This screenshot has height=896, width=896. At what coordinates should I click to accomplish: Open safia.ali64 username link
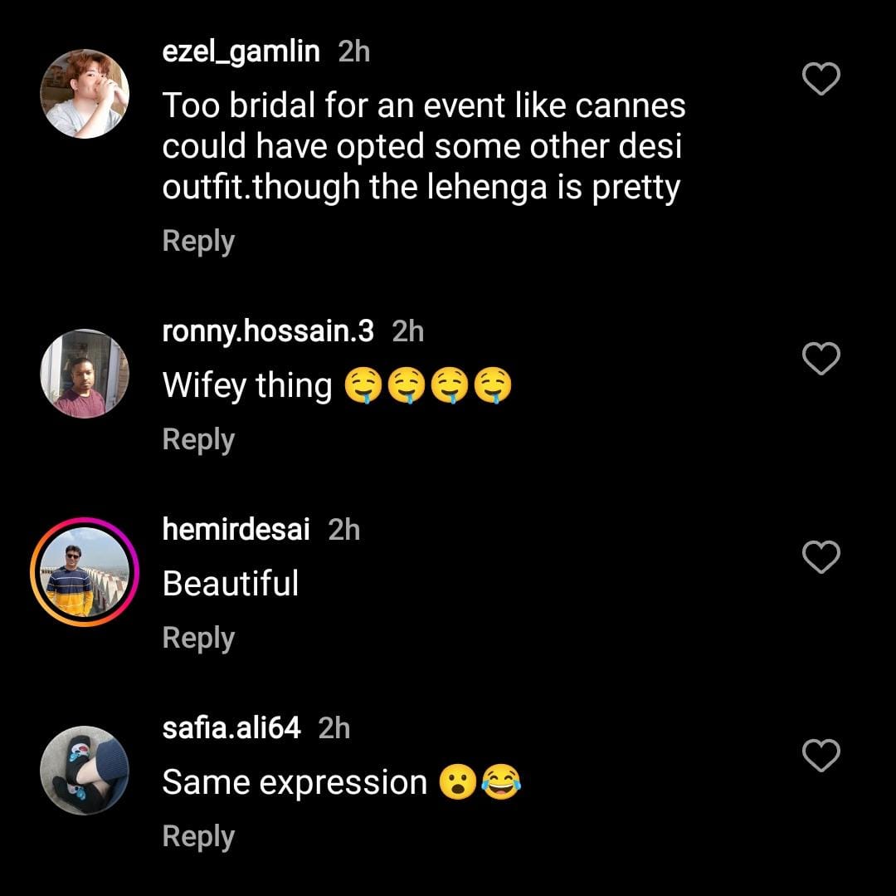tap(231, 728)
